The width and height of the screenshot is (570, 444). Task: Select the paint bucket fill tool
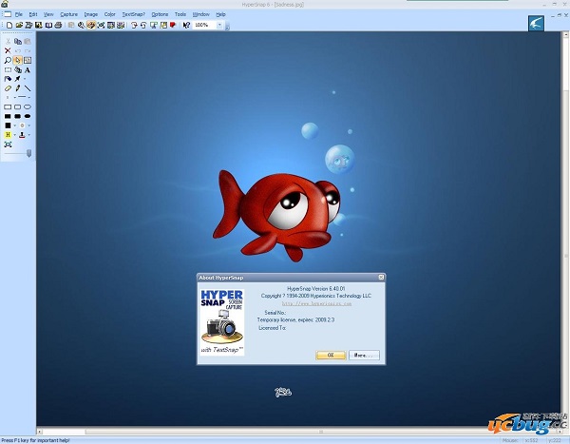point(8,79)
